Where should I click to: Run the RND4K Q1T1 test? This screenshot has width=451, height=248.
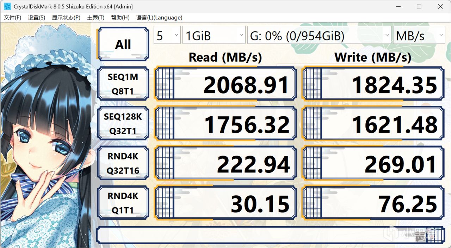pyautogui.click(x=123, y=202)
